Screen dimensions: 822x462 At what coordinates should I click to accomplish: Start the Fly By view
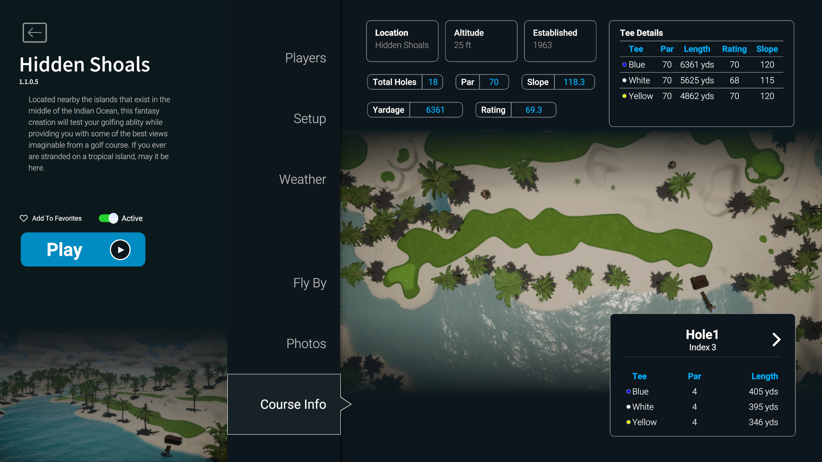click(x=310, y=283)
